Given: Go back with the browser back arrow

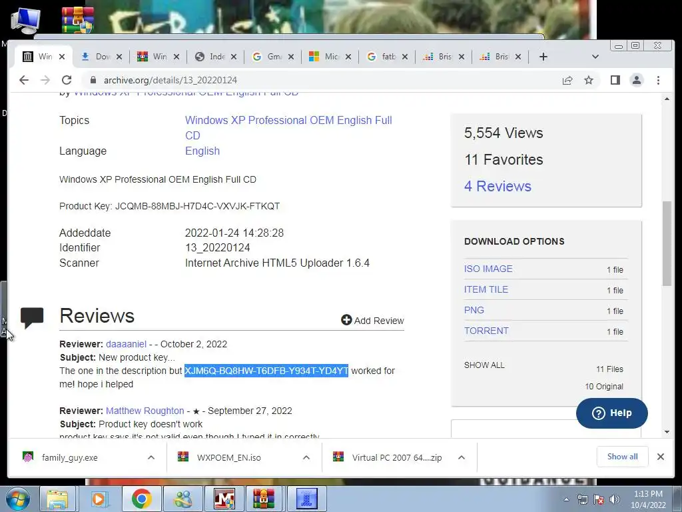Looking at the screenshot, I should click(x=24, y=80).
